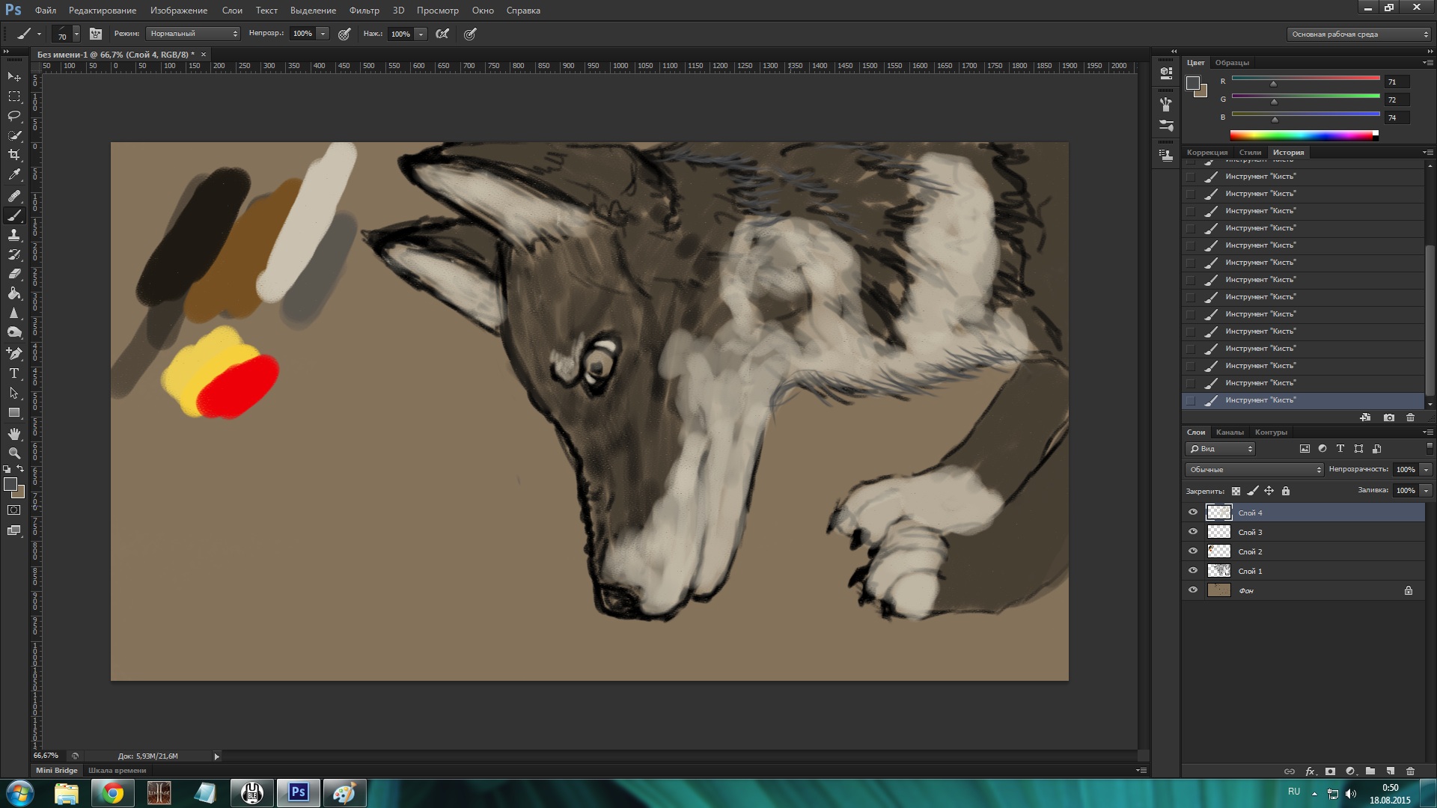This screenshot has height=808, width=1437.
Task: Open blend mode dropdown Нормальный
Action: pyautogui.click(x=193, y=34)
